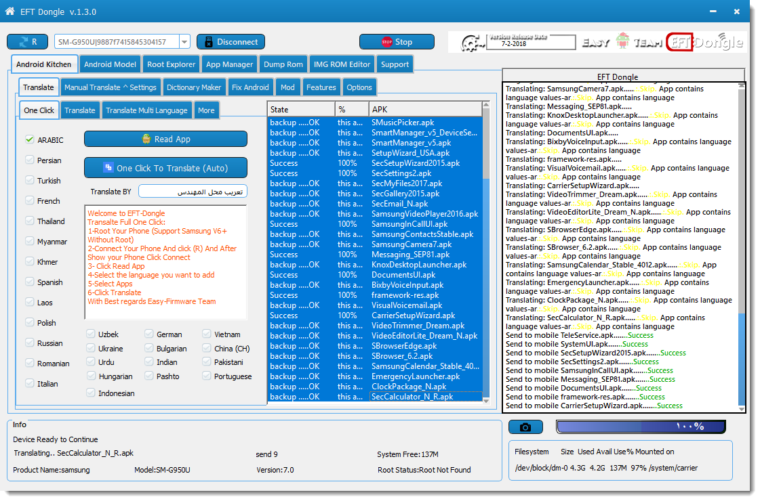Check the Portuguese language checkbox
This screenshot has width=760, height=501.
[x=207, y=376]
